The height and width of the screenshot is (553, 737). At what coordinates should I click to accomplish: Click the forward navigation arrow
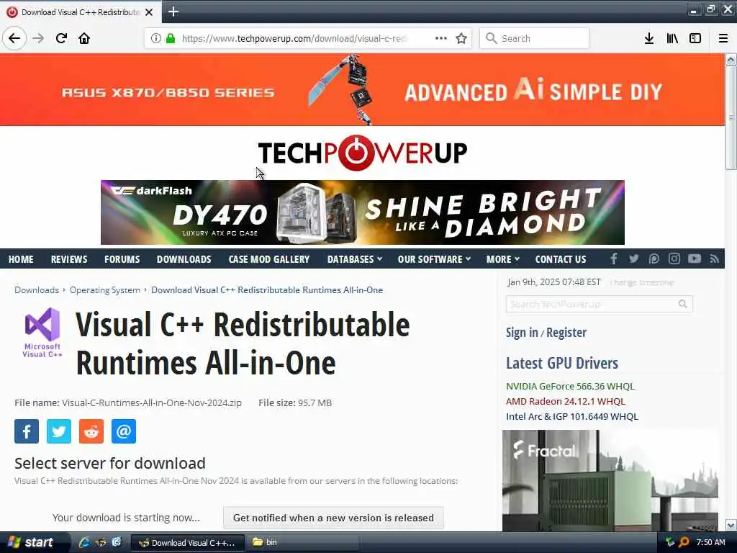pyautogui.click(x=38, y=38)
